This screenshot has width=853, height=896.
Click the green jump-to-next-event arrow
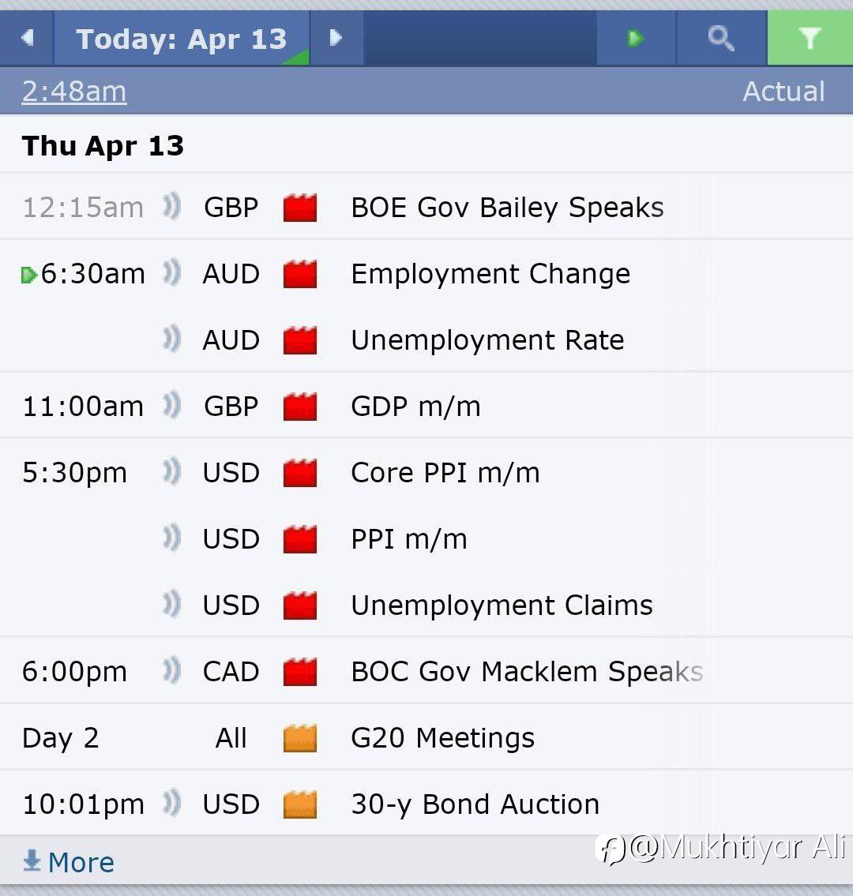[636, 38]
